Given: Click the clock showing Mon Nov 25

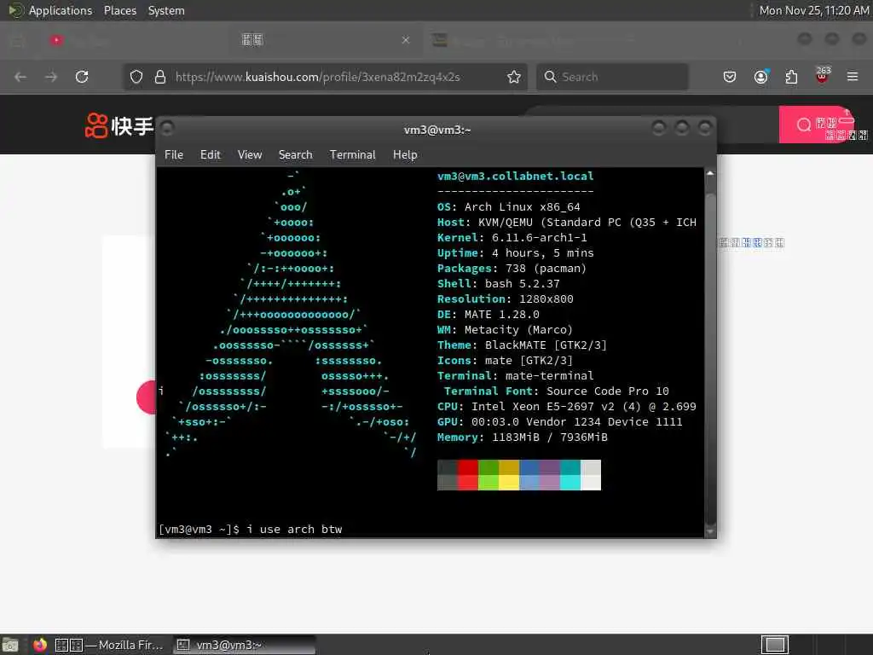Looking at the screenshot, I should 813,10.
